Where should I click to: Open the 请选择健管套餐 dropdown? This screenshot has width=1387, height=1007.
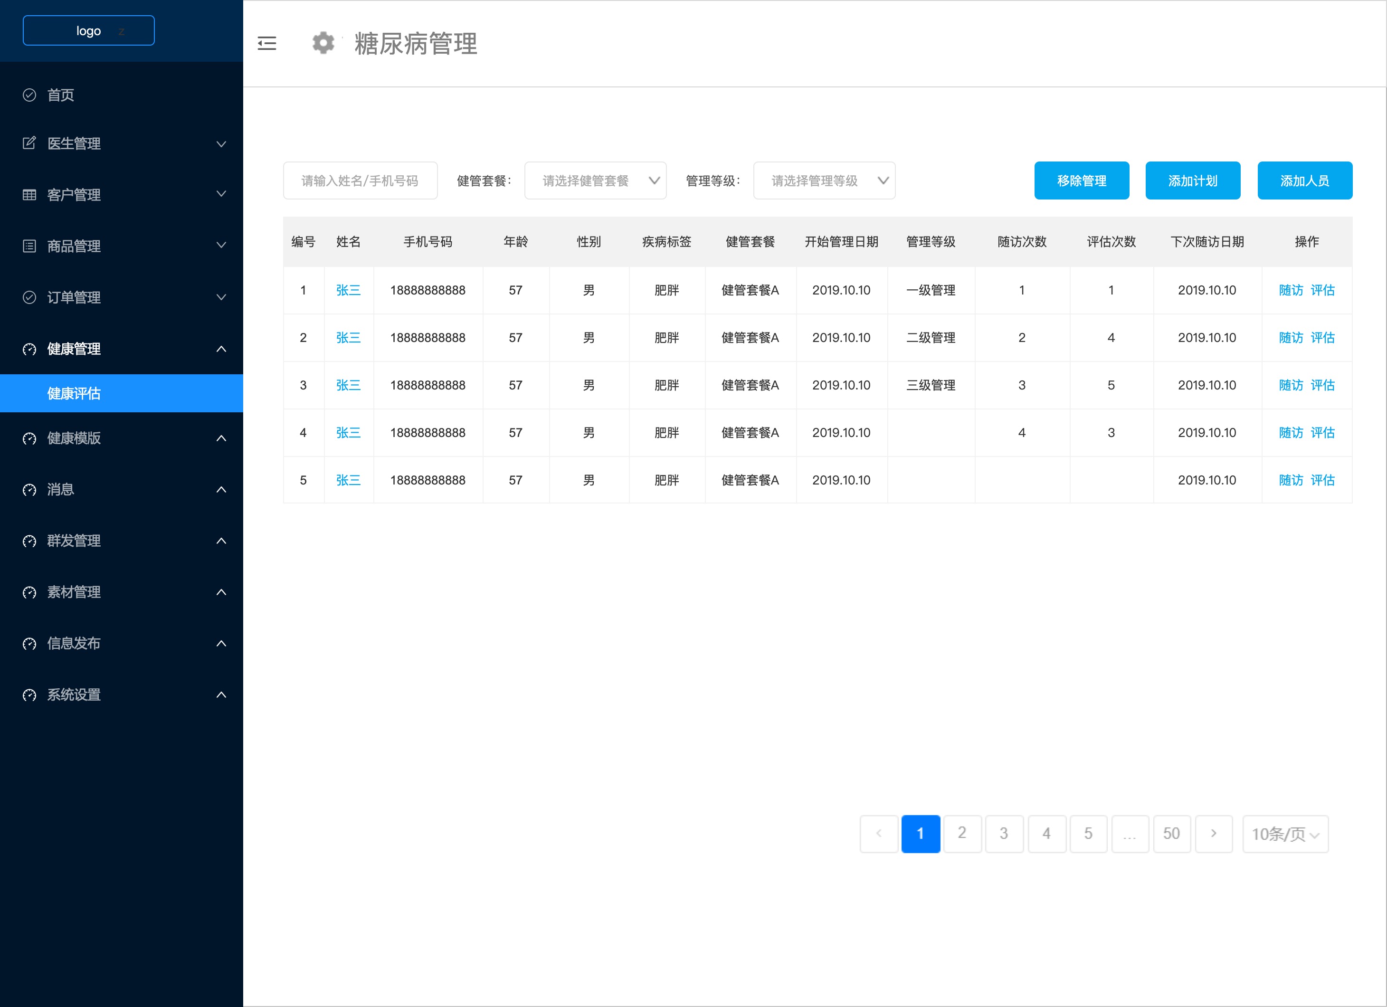click(x=595, y=180)
